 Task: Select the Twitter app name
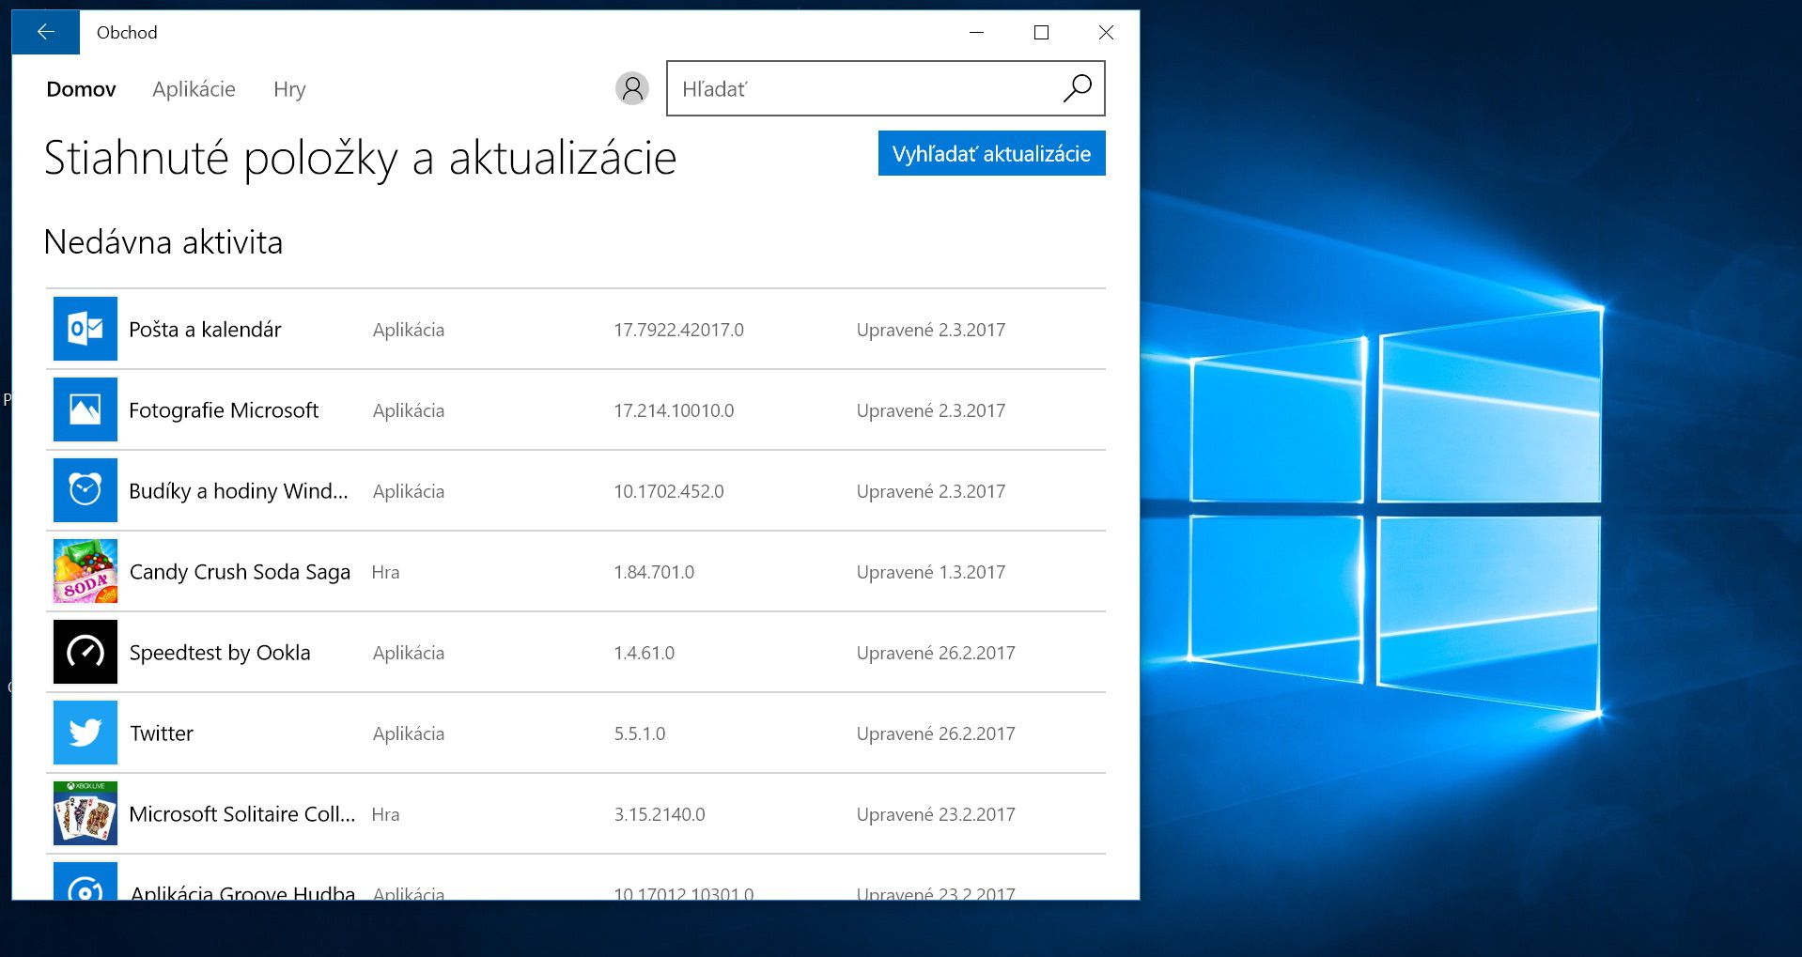(x=162, y=733)
